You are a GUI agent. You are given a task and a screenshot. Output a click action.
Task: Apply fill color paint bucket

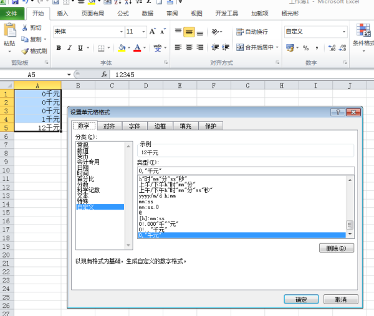(122, 48)
